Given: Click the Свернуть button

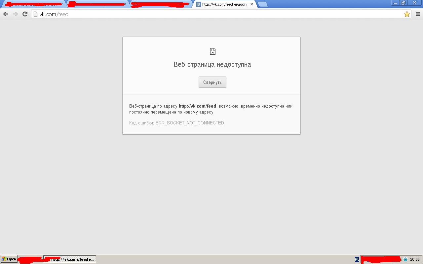Looking at the screenshot, I should coord(212,82).
